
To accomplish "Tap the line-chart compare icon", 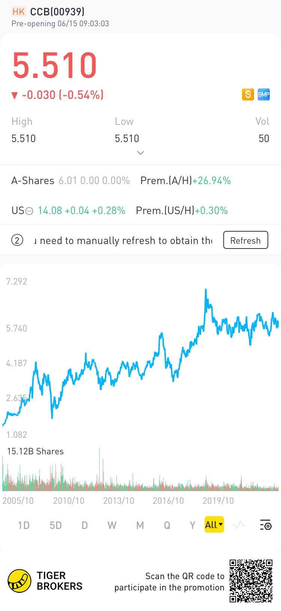I will pos(239,525).
